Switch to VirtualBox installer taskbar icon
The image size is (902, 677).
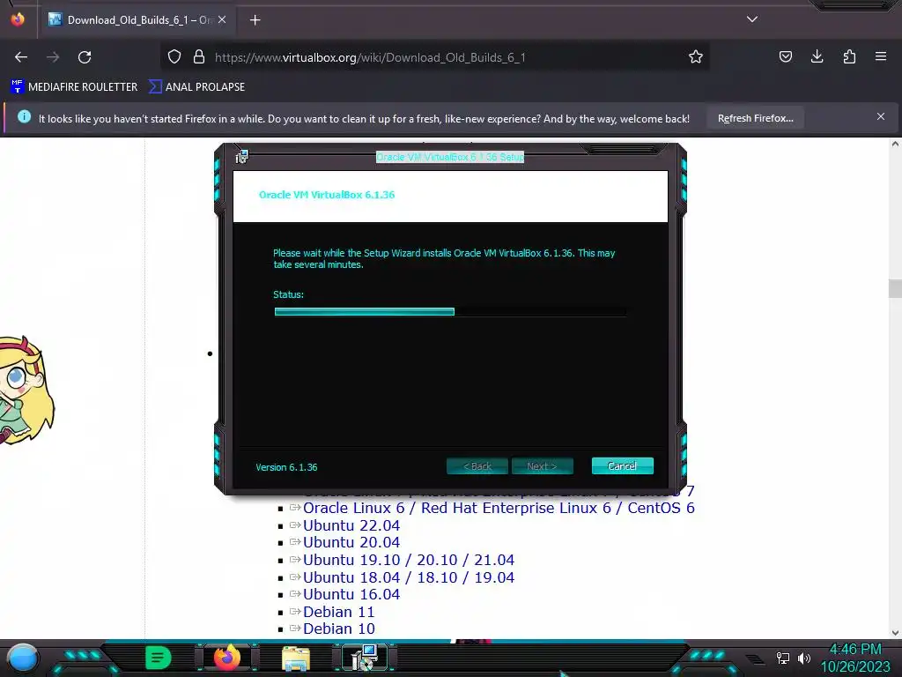(365, 658)
